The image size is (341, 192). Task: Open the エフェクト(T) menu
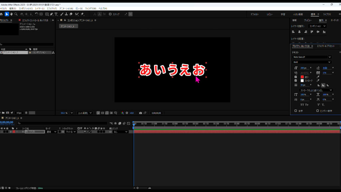51,8
